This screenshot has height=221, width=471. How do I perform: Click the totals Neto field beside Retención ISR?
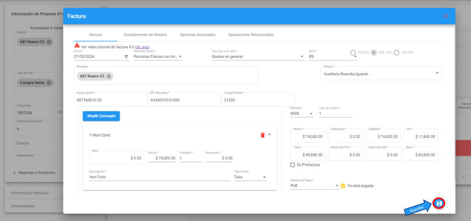point(420,154)
